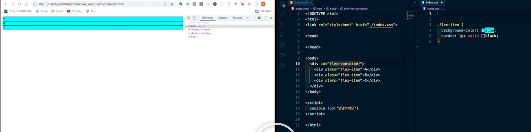The width and height of the screenshot is (531, 132).
Task: Switch to DevTools Console tab
Action: coord(223,18)
